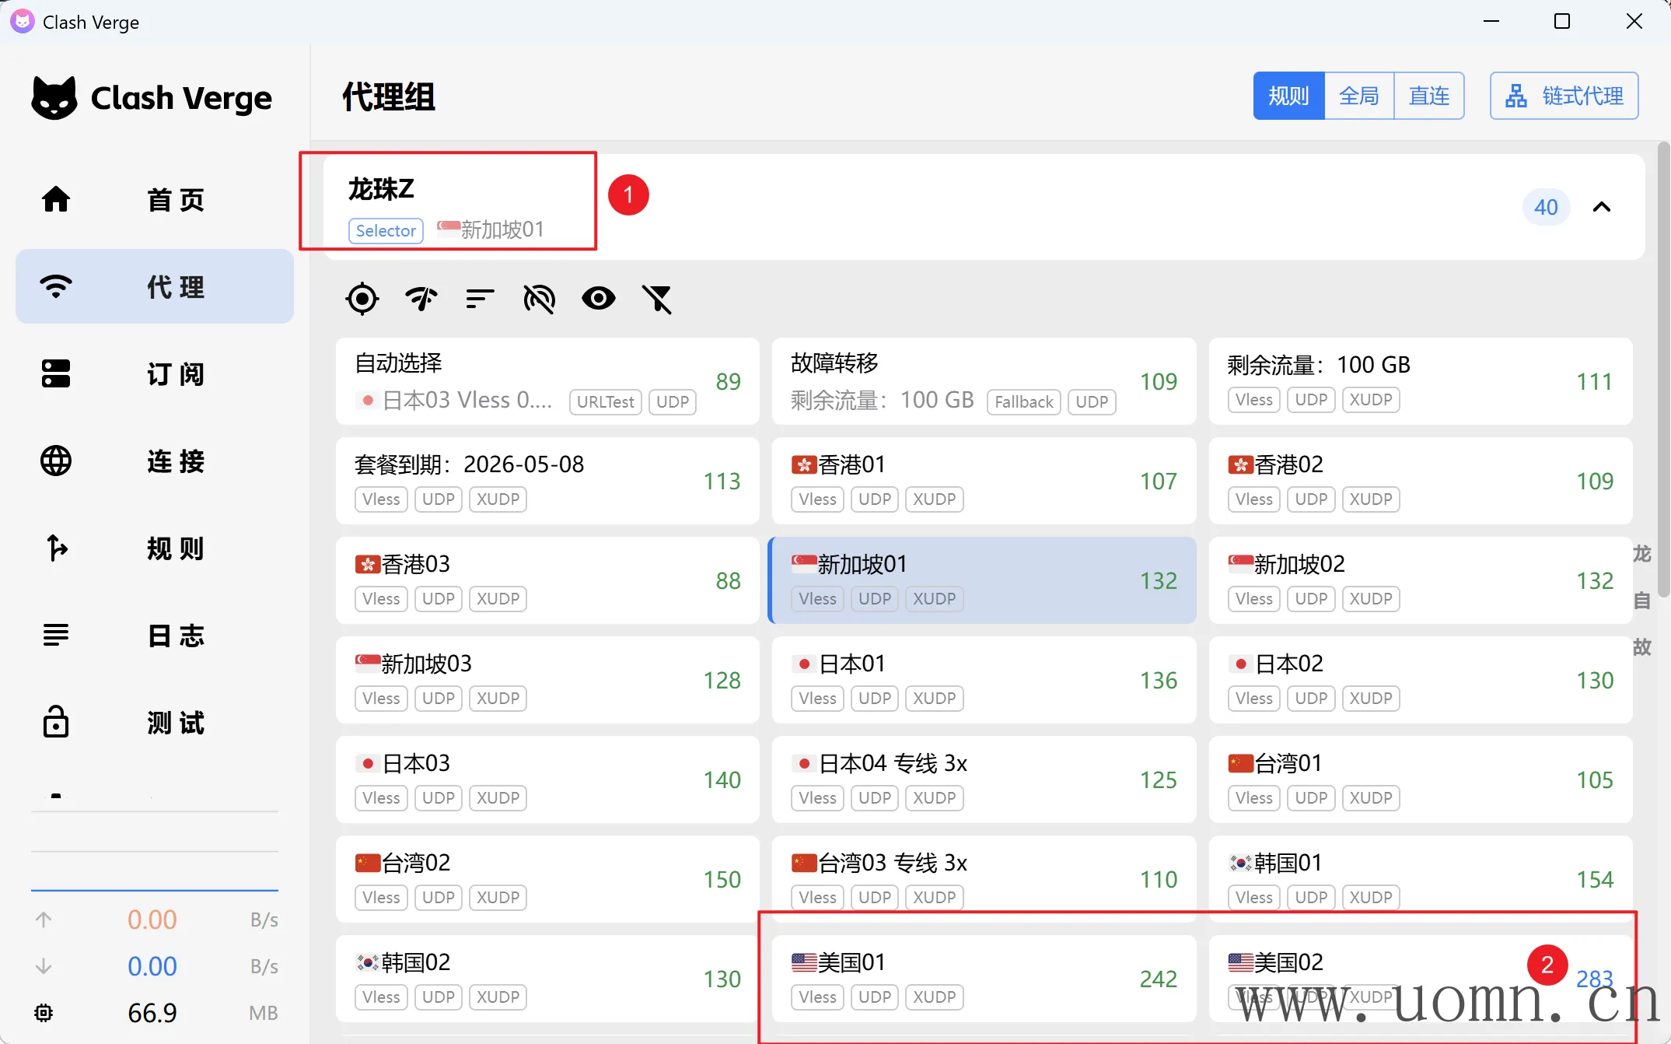
Task: Click the 链式代理 chain proxy button
Action: pyautogui.click(x=1564, y=96)
